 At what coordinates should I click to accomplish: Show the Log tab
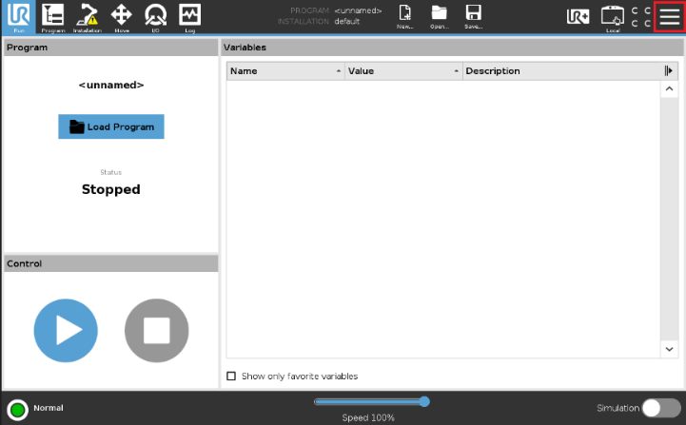pyautogui.click(x=189, y=17)
